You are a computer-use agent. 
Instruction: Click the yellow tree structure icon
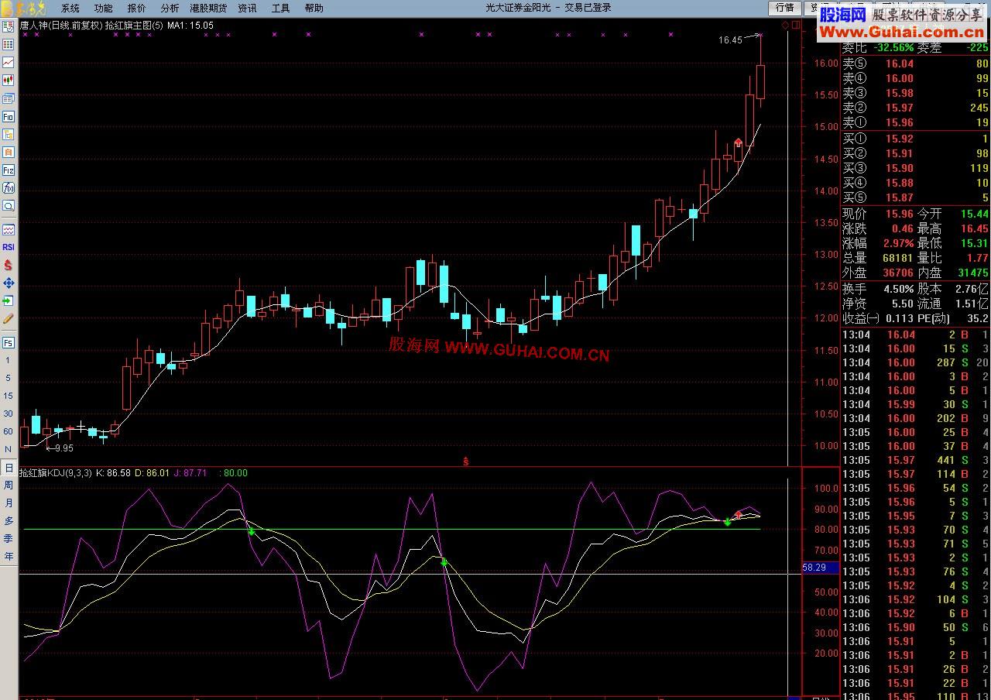click(x=9, y=134)
